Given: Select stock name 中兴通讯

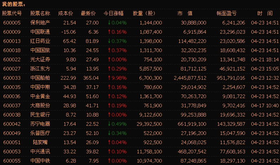Looking at the screenshot, I should [40, 152].
